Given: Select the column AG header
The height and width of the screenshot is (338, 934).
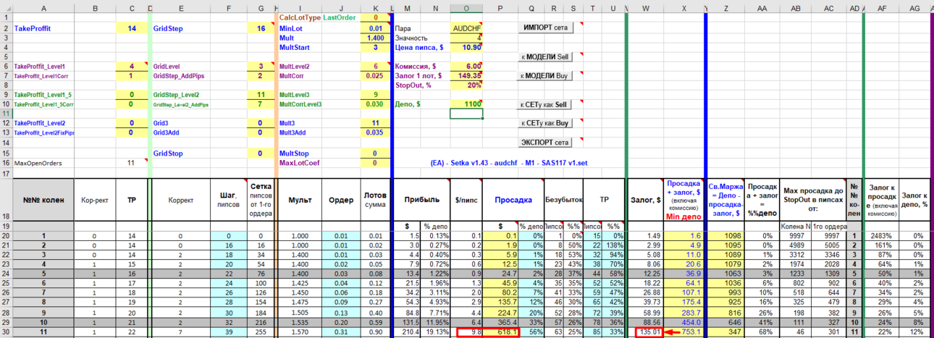Looking at the screenshot, I should click(x=914, y=8).
